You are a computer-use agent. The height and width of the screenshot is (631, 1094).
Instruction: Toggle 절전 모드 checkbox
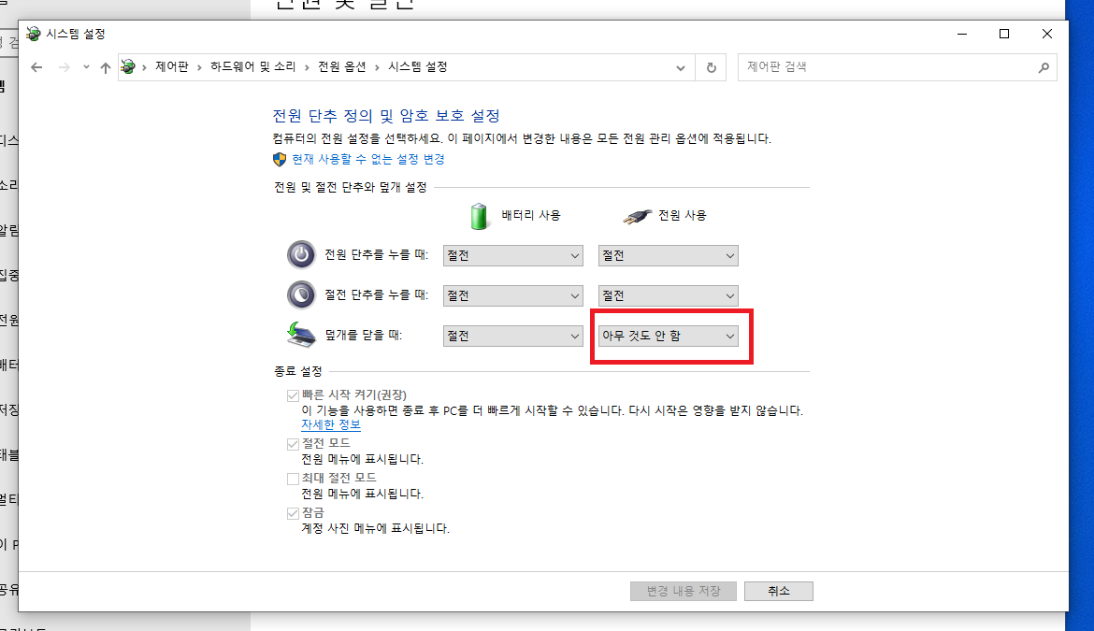293,444
